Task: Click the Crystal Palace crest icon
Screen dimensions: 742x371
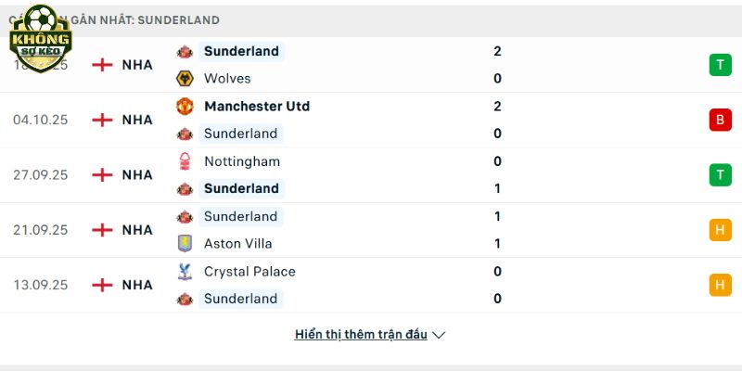Action: (x=185, y=272)
